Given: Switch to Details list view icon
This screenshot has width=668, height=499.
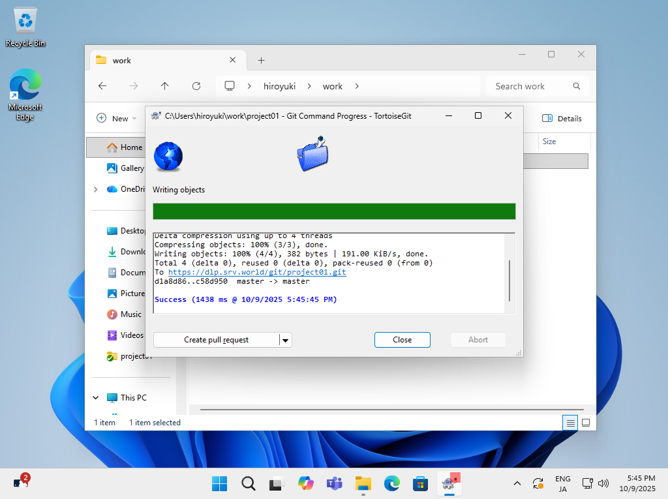Looking at the screenshot, I should tap(571, 423).
